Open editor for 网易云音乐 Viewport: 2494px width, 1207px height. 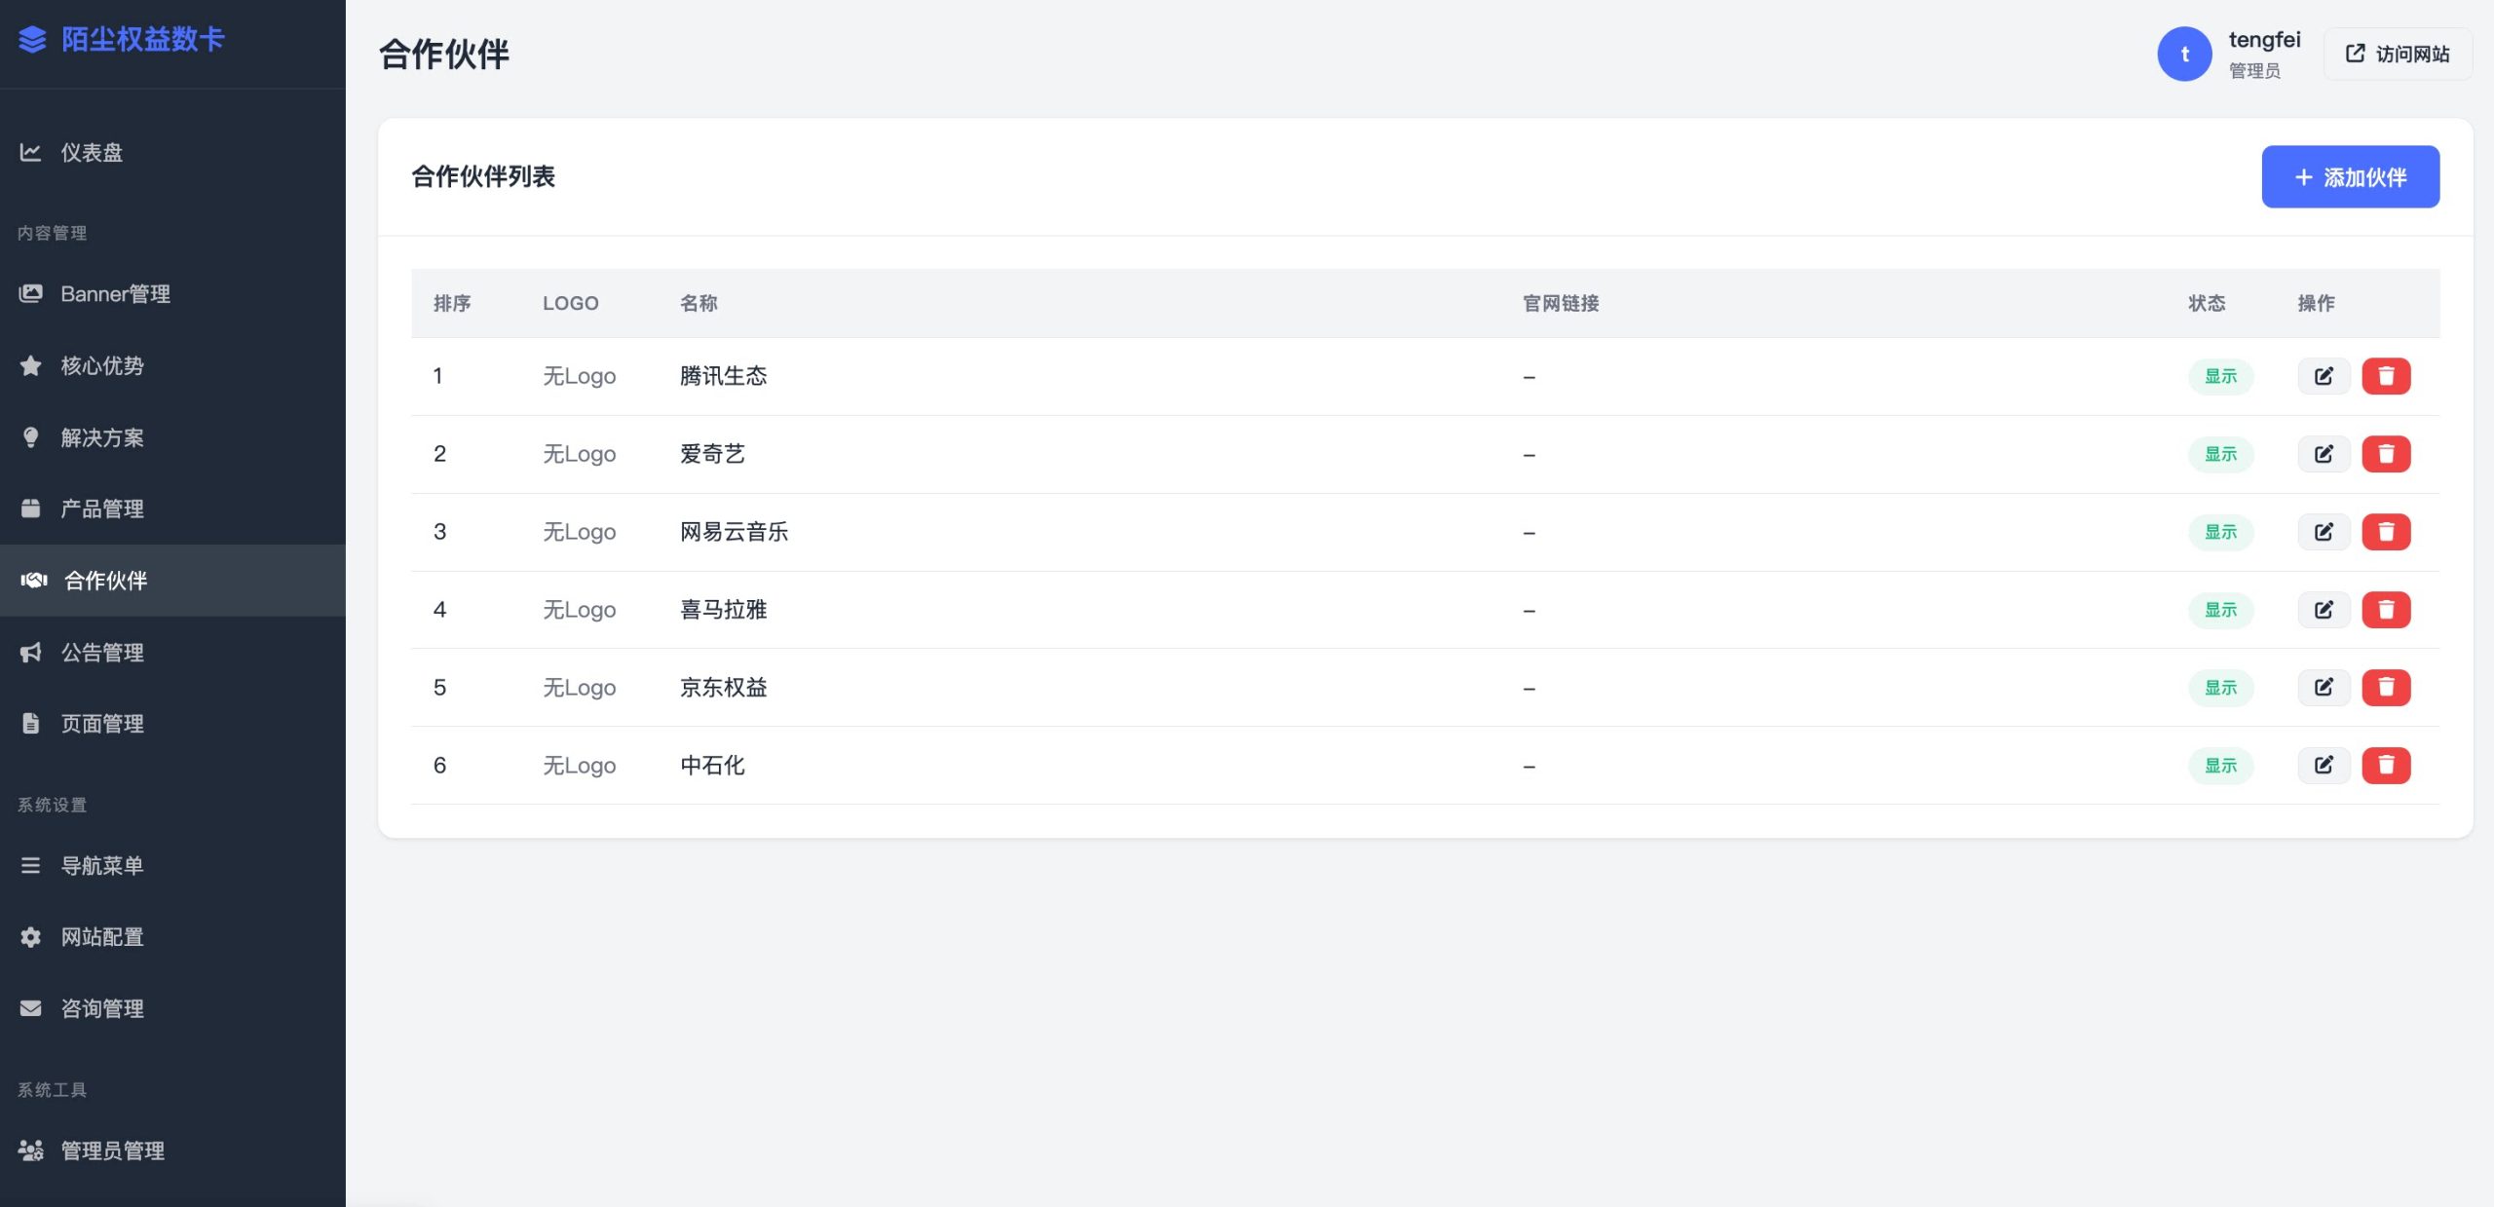pyautogui.click(x=2324, y=532)
